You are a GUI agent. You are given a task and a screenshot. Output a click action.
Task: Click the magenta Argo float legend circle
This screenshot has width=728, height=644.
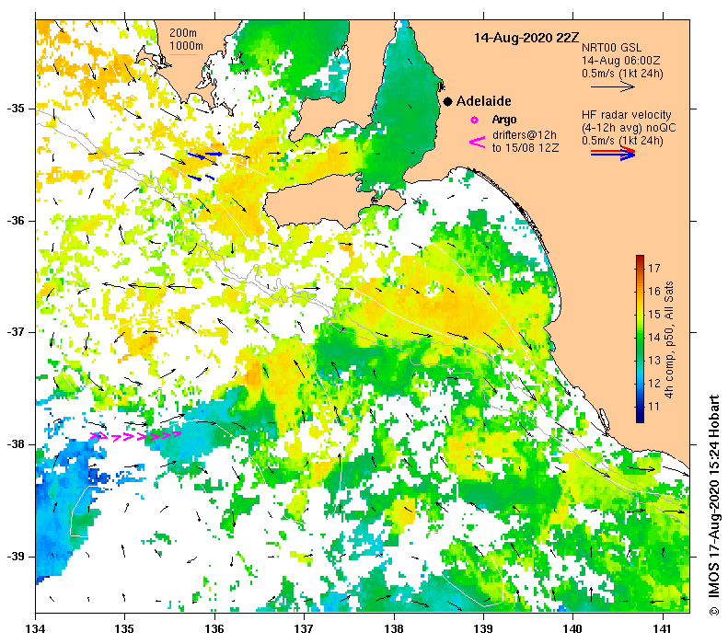pos(474,121)
